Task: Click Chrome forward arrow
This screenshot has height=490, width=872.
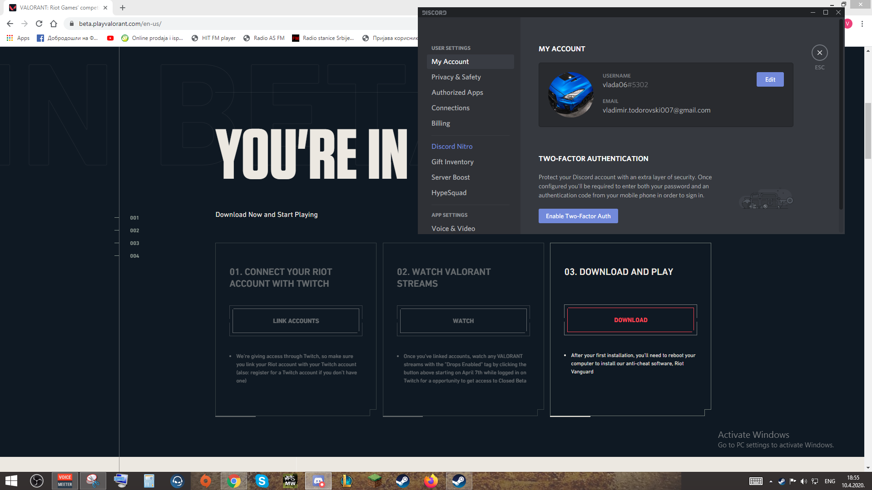Action: 25,24
